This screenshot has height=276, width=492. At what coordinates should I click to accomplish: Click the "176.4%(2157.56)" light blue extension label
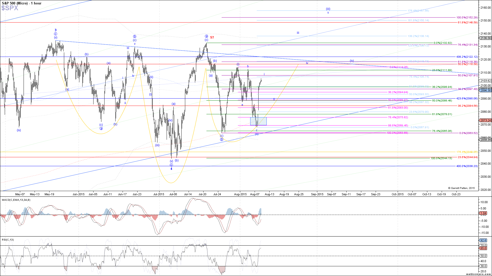coord(418,11)
